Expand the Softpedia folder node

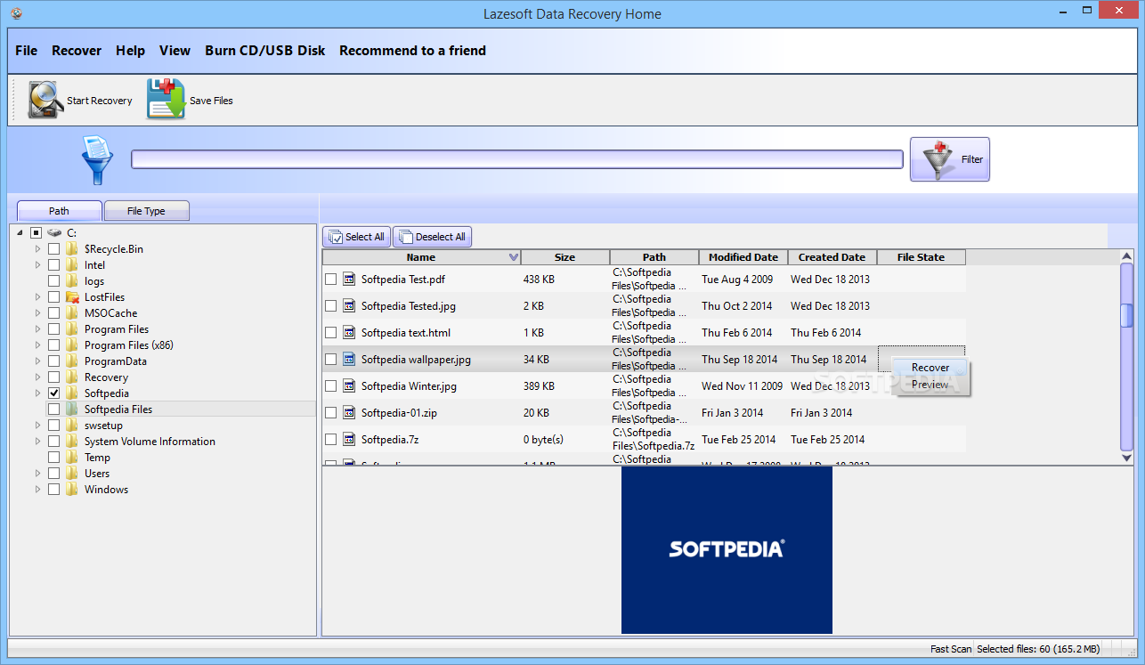[x=37, y=393]
